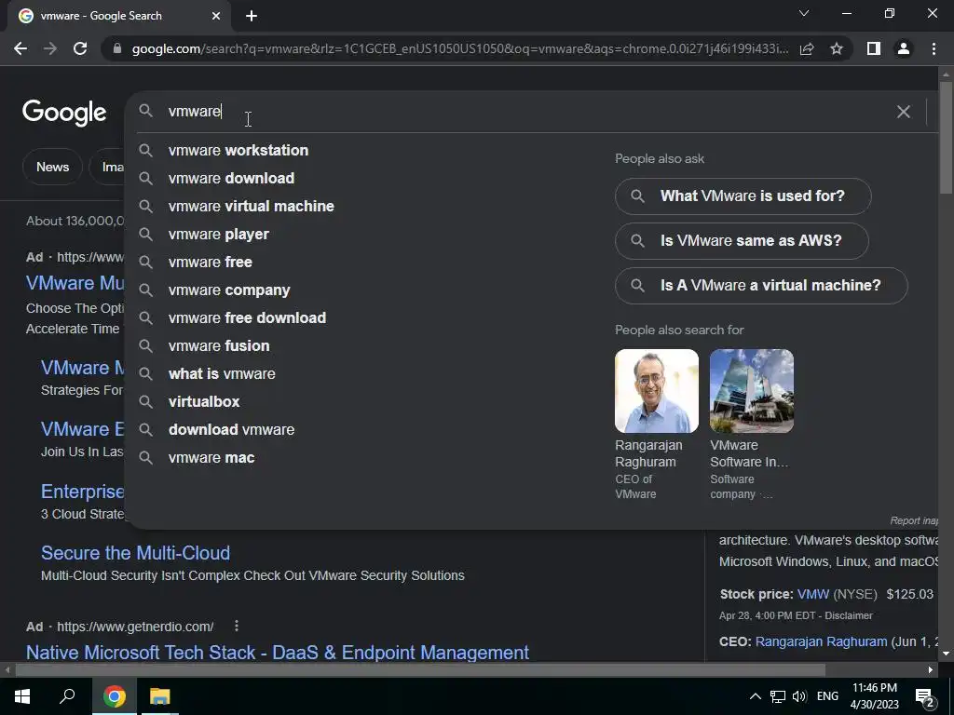Share this page icon in address bar
Image resolution: width=954 pixels, height=715 pixels.
(807, 48)
